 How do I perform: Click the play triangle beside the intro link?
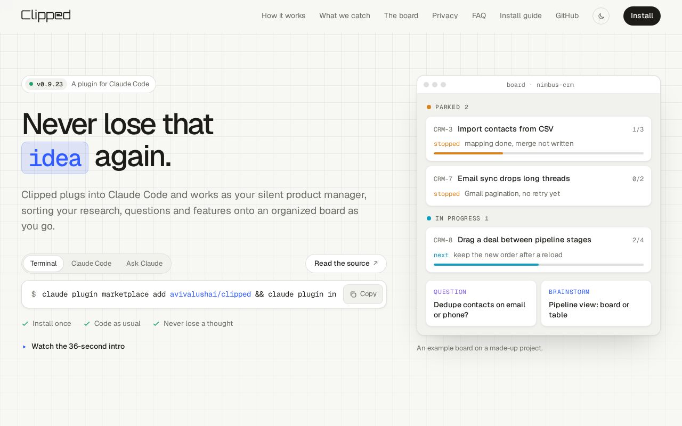click(25, 347)
